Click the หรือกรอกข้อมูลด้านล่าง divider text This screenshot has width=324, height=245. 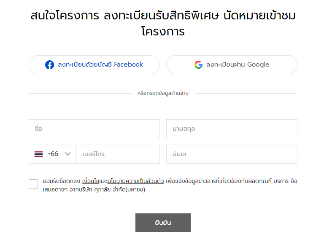[x=163, y=93]
